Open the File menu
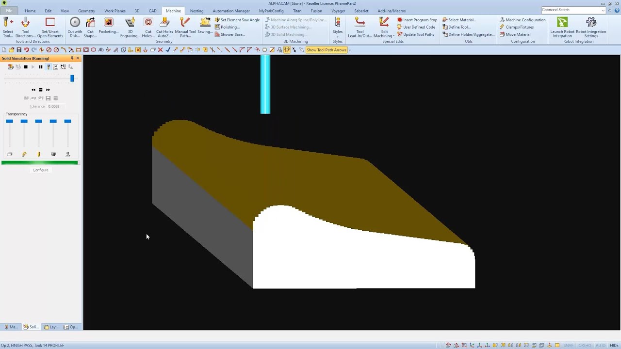621x349 pixels. point(9,11)
